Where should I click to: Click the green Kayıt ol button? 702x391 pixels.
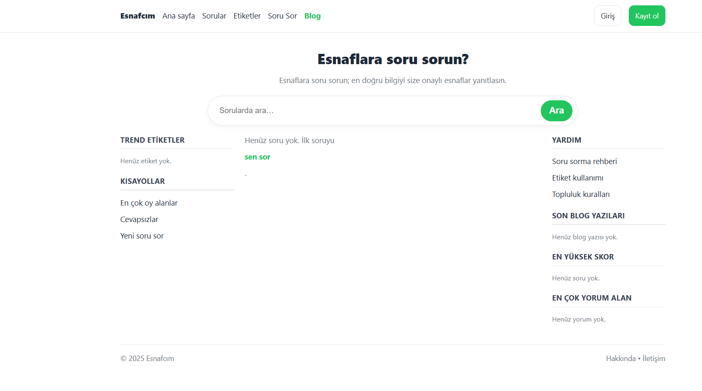pyautogui.click(x=646, y=16)
